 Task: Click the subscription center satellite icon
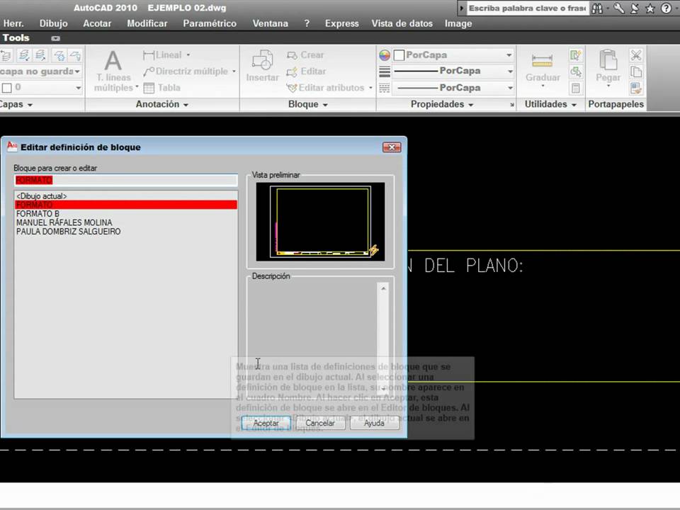pos(635,8)
